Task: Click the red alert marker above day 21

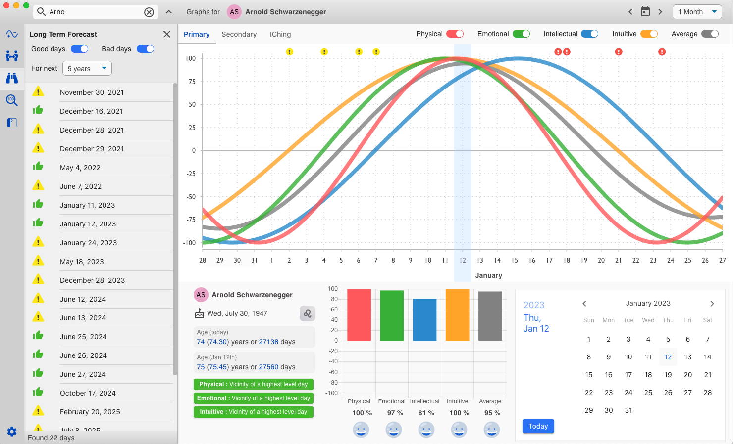Action: click(x=619, y=52)
